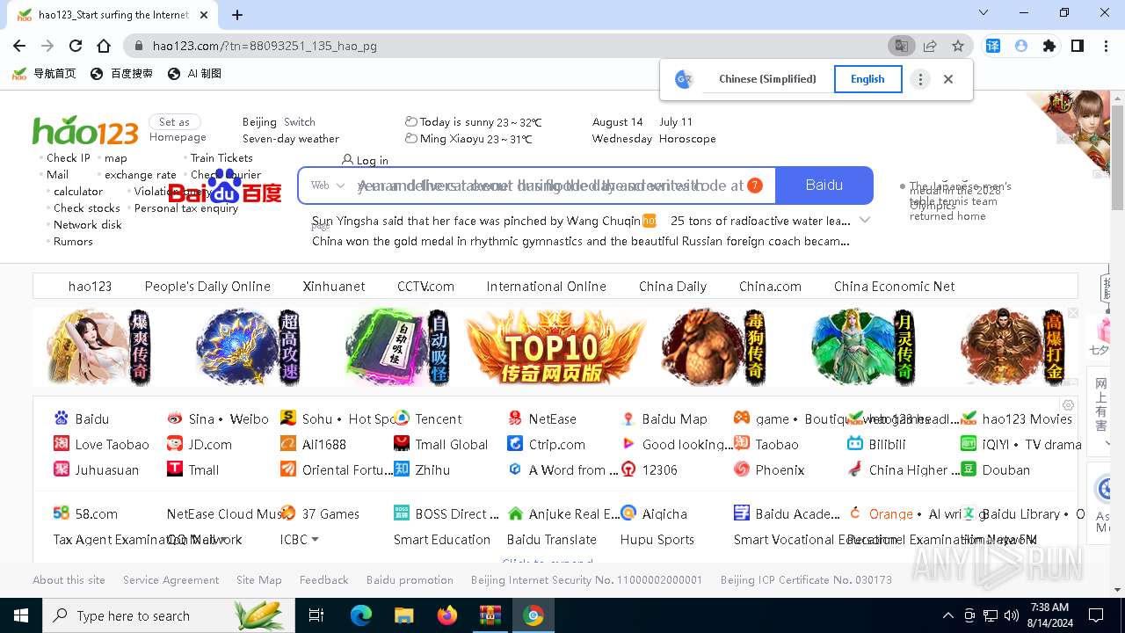Image resolution: width=1125 pixels, height=633 pixels.
Task: Open China Daily in the news bar
Action: [x=672, y=287]
